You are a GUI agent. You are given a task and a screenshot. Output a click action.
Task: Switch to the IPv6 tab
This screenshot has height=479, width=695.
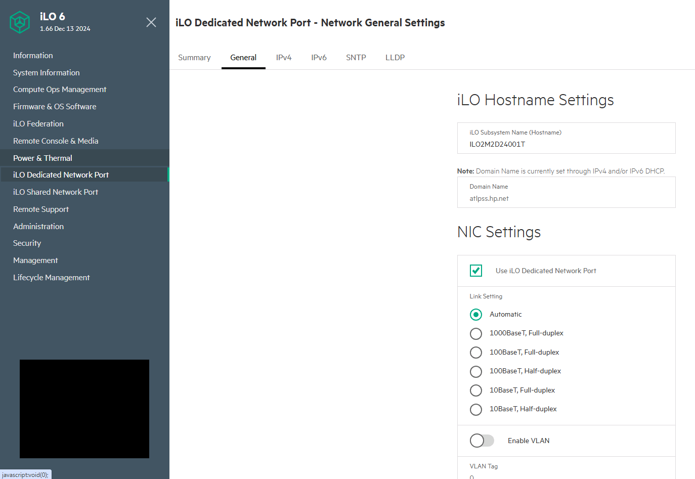tap(319, 58)
